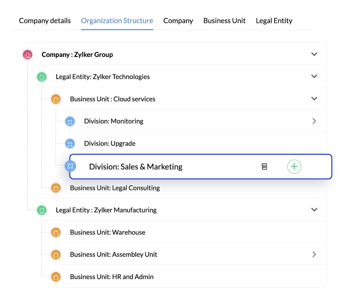
Task: Open the Business Unit tab
Action: tap(224, 21)
